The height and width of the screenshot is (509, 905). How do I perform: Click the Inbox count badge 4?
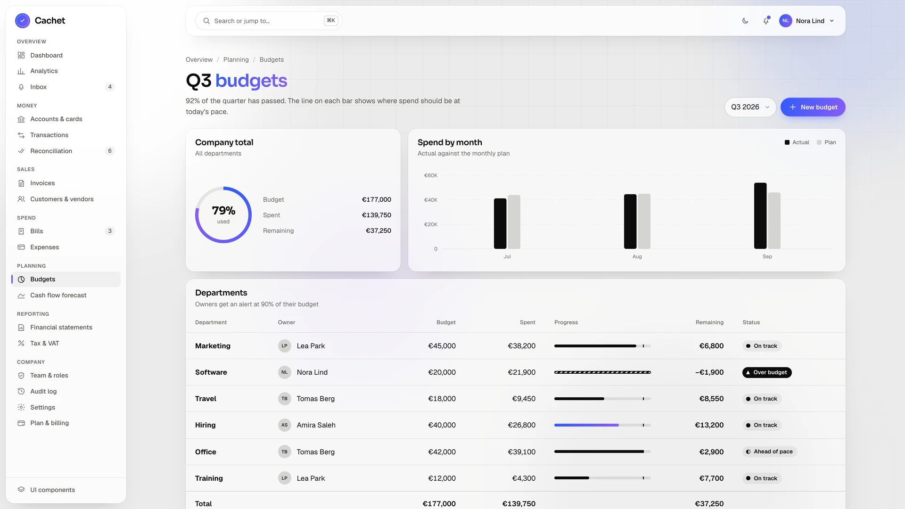[x=110, y=87]
